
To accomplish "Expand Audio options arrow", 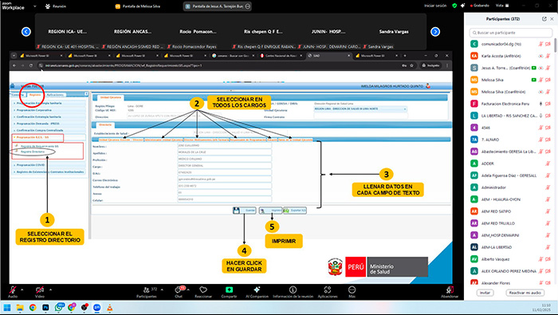I will [22, 289].
